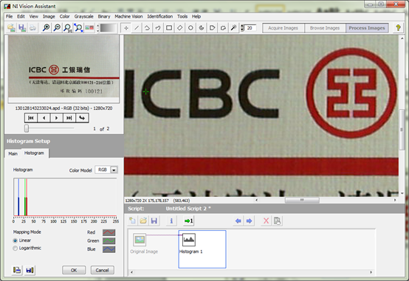This screenshot has height=281, width=409.
Task: Click the Process Images button
Action: pyautogui.click(x=367, y=28)
